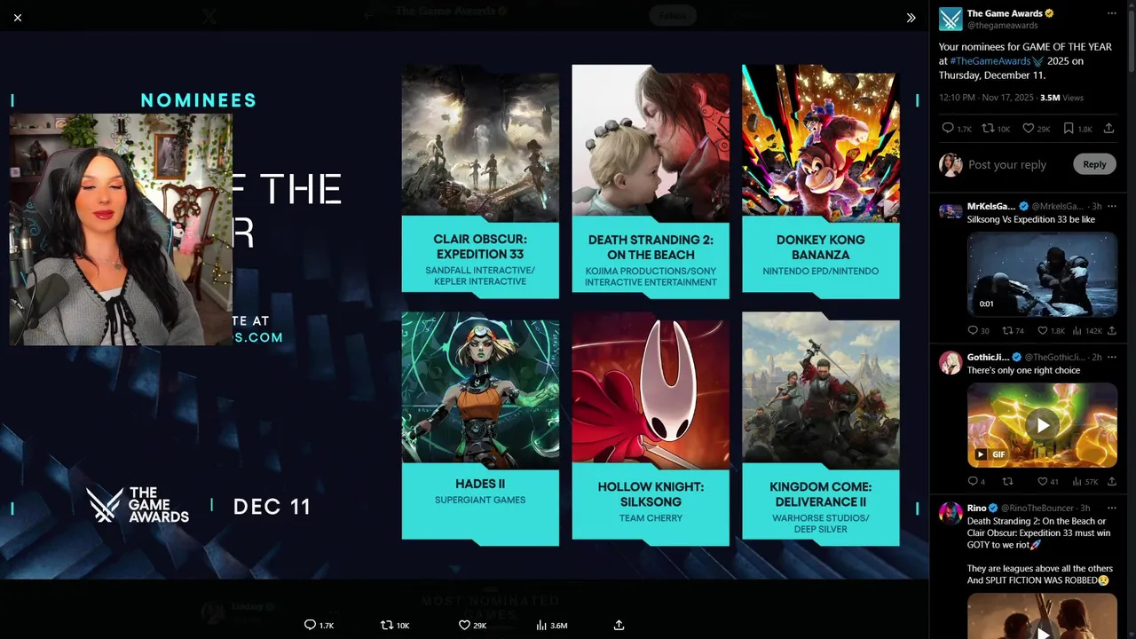
Task: Open the @RinoTheBouncer handle link
Action: [x=1039, y=509]
